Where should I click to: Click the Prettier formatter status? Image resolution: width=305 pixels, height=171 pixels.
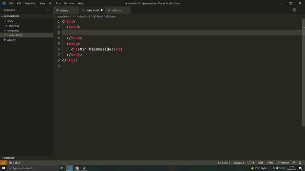click(x=283, y=162)
